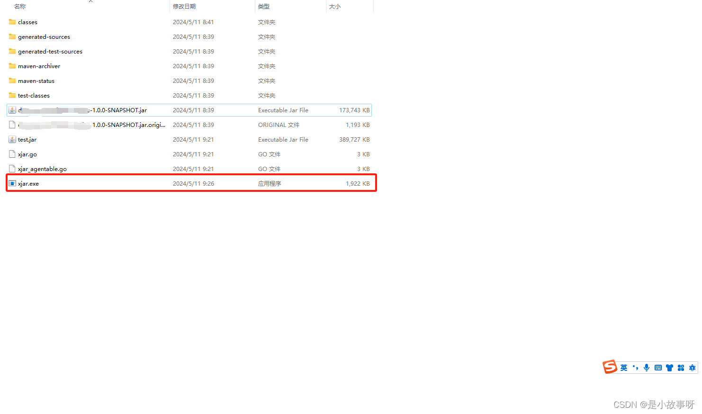Image resolution: width=702 pixels, height=414 pixels.
Task: Select the generated-test-sources name text
Action: 50,52
